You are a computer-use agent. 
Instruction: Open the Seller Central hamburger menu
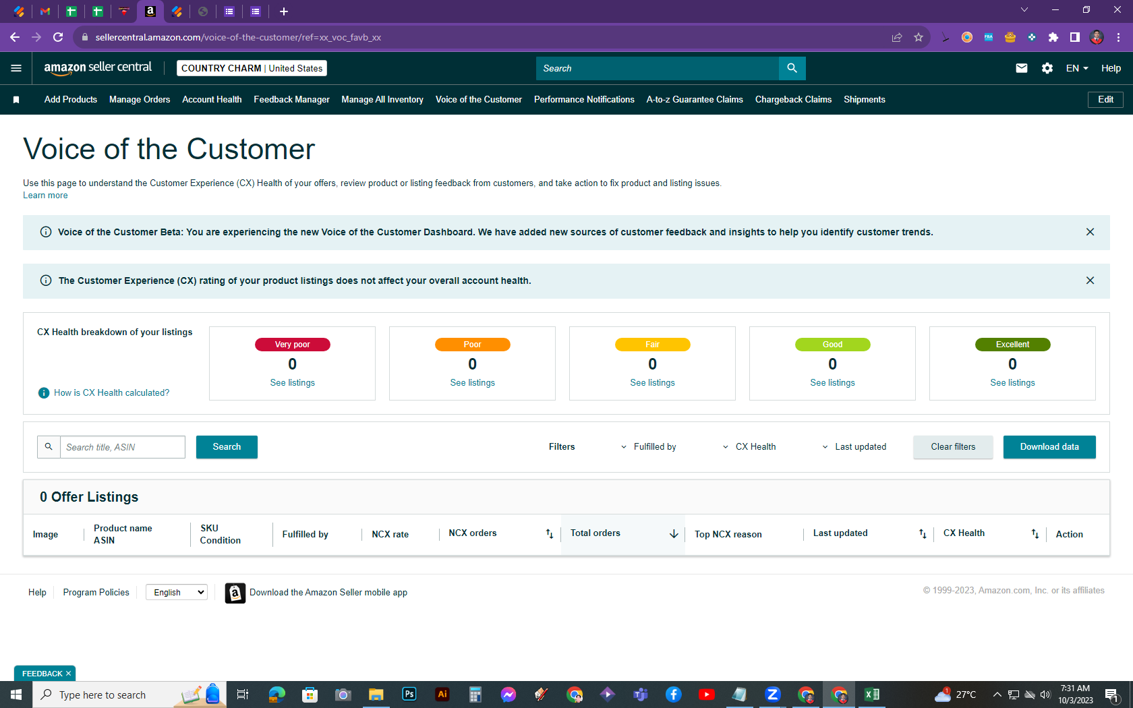16,68
